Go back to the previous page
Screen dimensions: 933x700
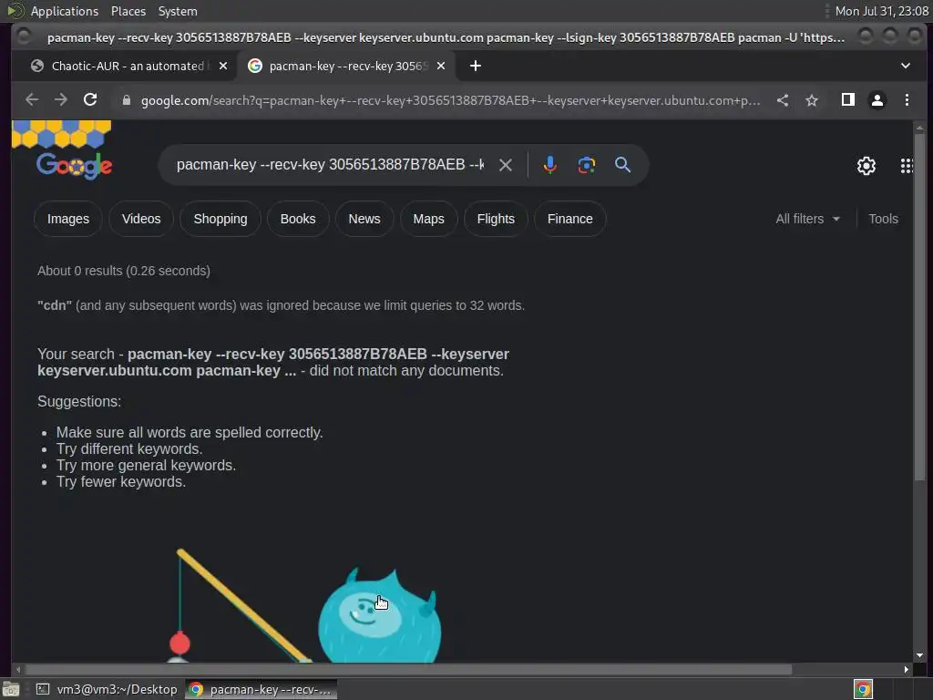tap(32, 100)
